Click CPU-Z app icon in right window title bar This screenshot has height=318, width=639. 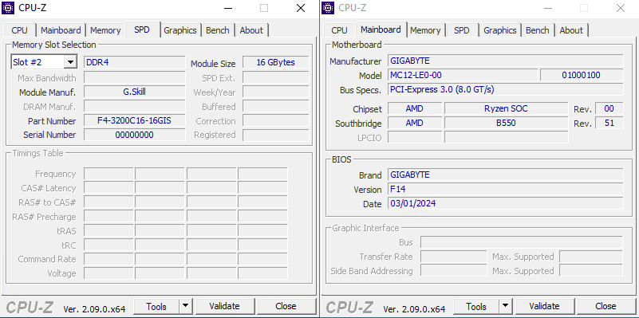pos(328,8)
